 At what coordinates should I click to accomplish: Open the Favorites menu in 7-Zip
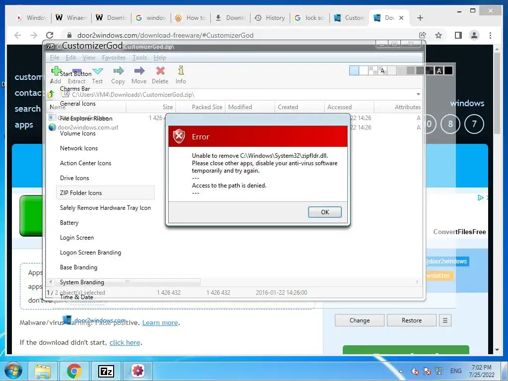pyautogui.click(x=114, y=58)
